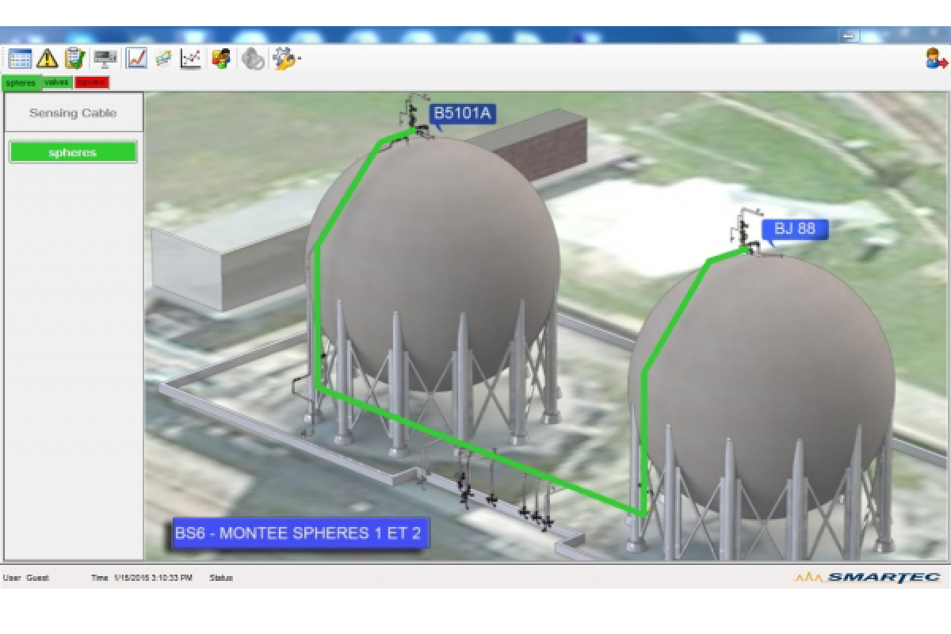Screen dimensions: 951x634
Task: Open the gear and key settings icon
Action: 284,59
